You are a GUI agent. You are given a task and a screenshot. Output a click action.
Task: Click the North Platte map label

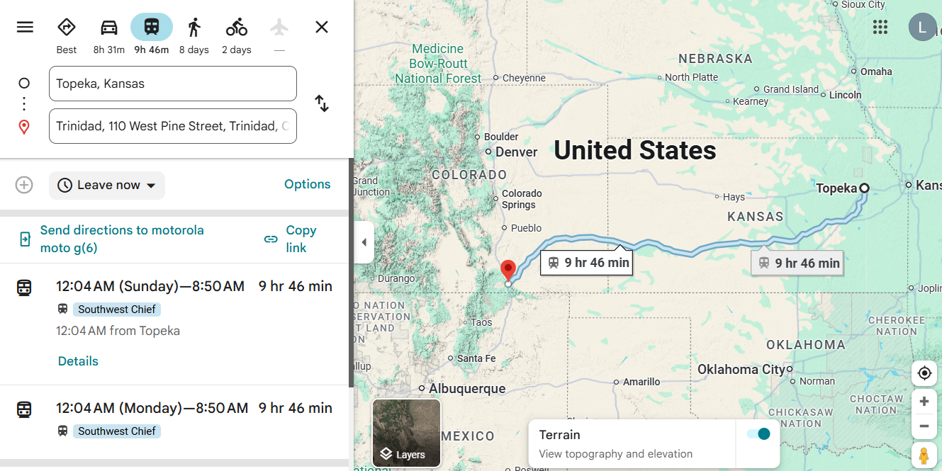click(x=691, y=77)
